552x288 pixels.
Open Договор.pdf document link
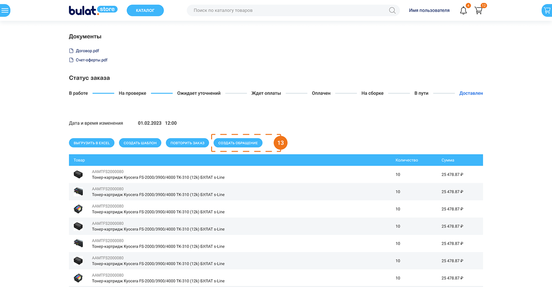pyautogui.click(x=87, y=51)
